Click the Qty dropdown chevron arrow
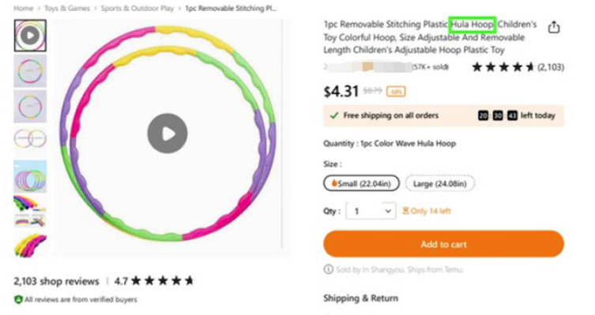595x315 pixels. coord(388,211)
